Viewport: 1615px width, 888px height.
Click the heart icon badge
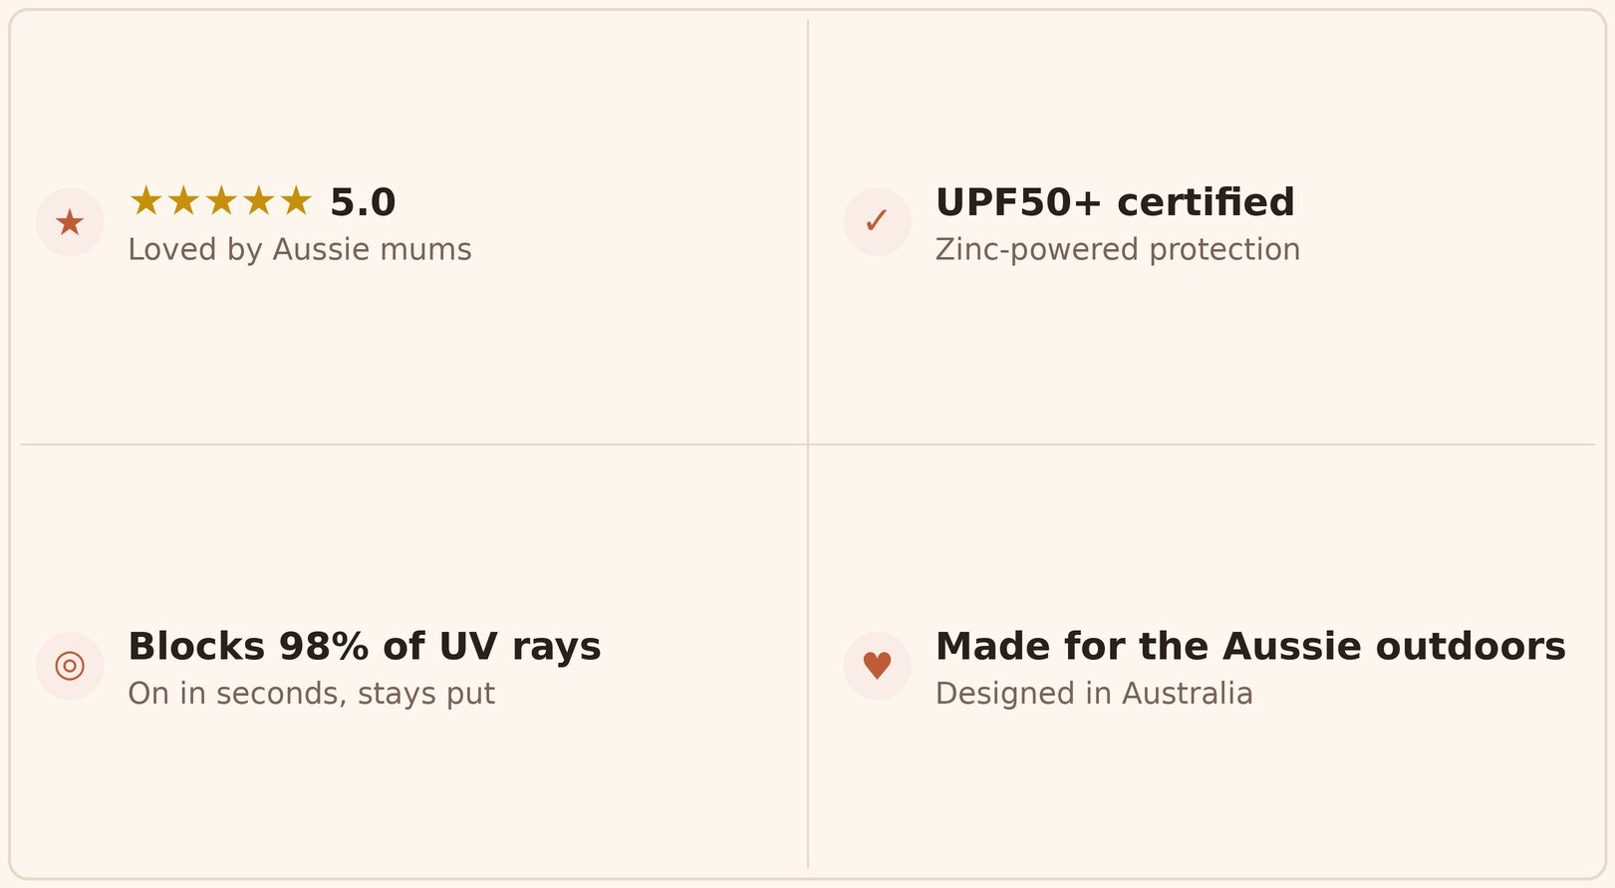pyautogui.click(x=877, y=666)
